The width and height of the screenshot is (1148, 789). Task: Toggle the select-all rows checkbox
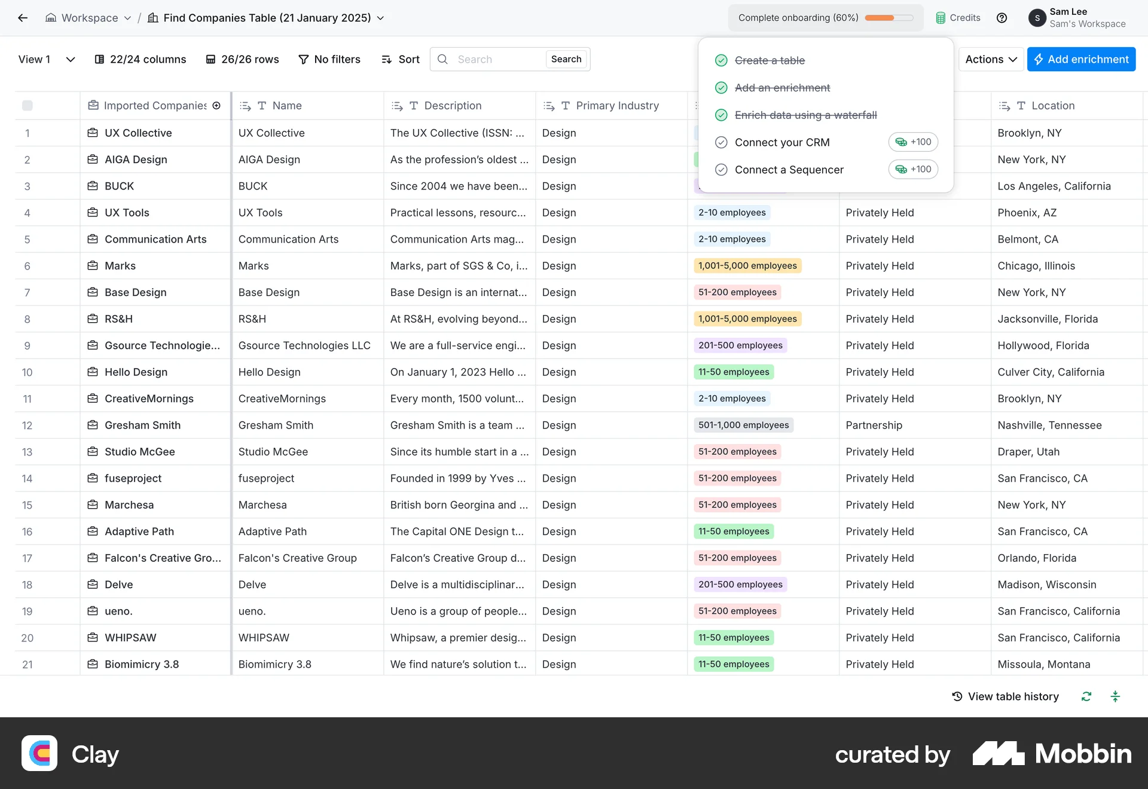pyautogui.click(x=28, y=106)
